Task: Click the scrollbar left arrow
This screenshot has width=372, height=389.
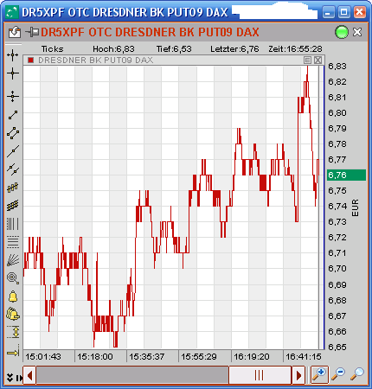Action: pyautogui.click(x=29, y=375)
